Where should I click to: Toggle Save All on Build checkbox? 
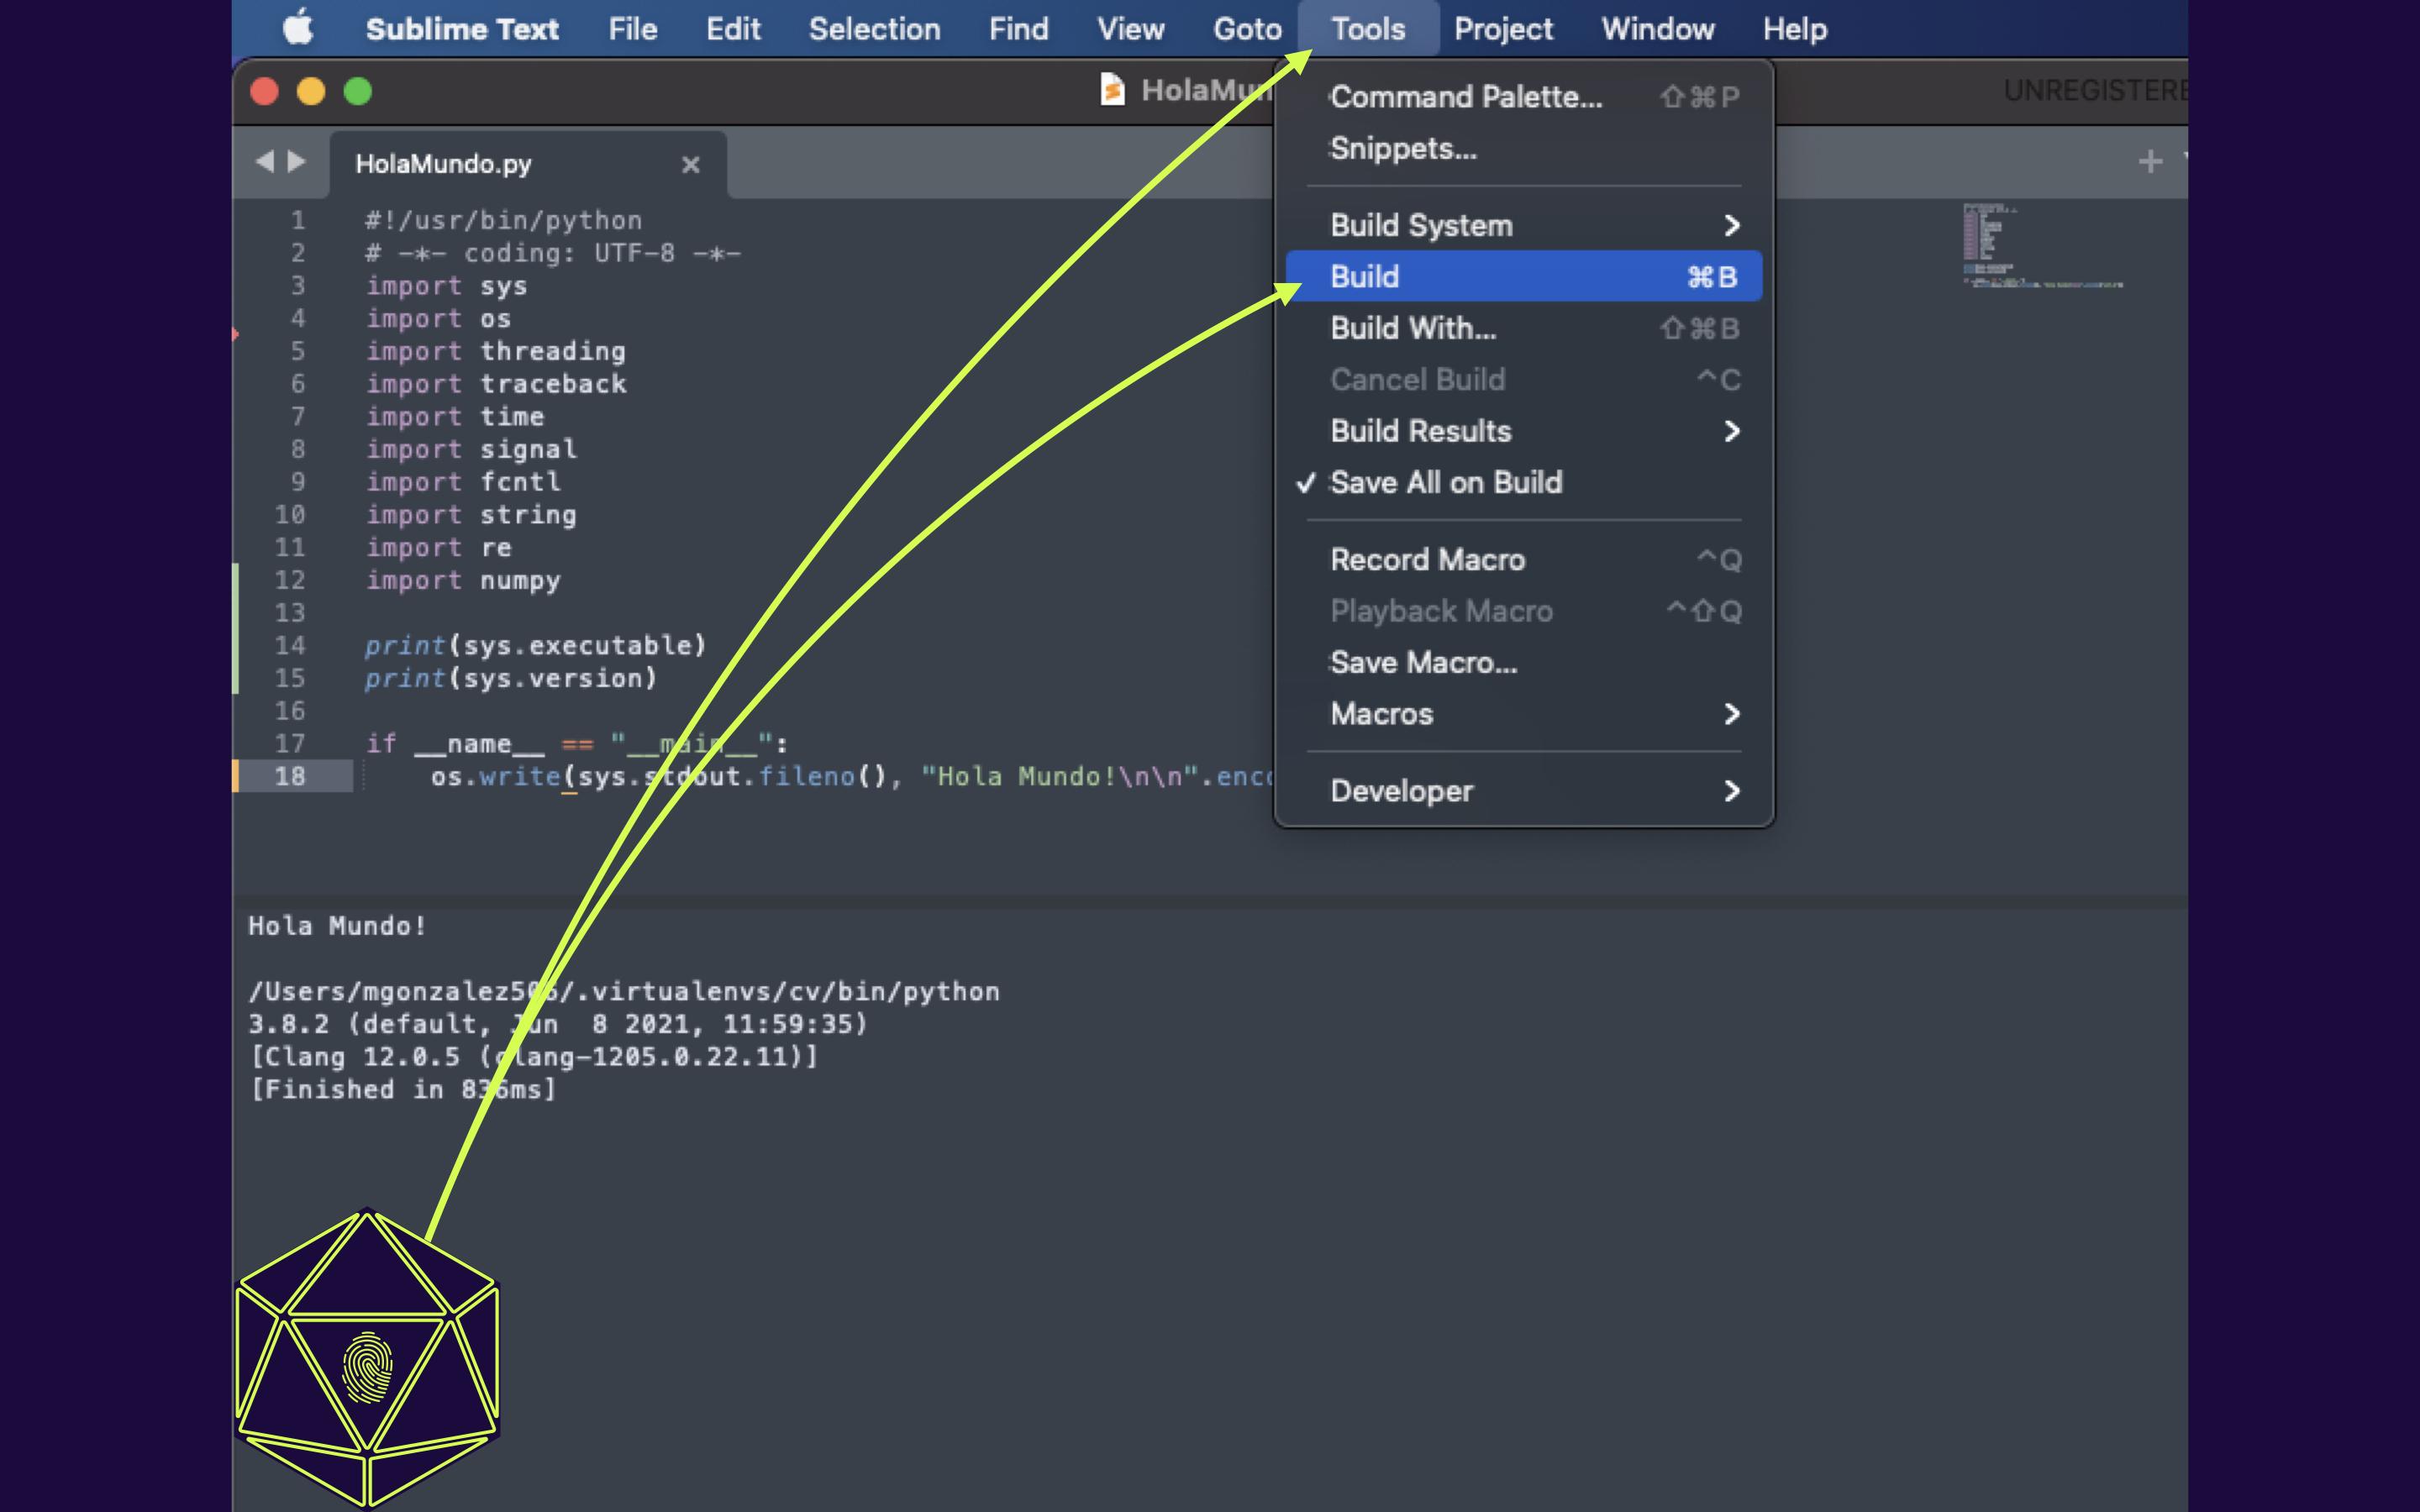[1446, 482]
